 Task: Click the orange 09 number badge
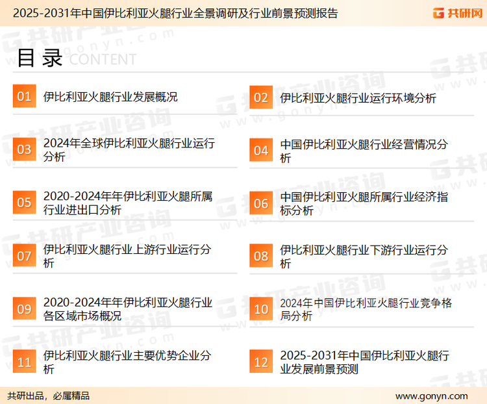coord(24,309)
